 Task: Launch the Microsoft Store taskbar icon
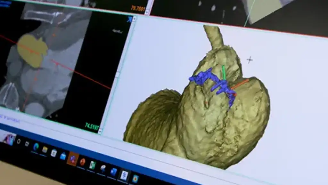[63, 156]
